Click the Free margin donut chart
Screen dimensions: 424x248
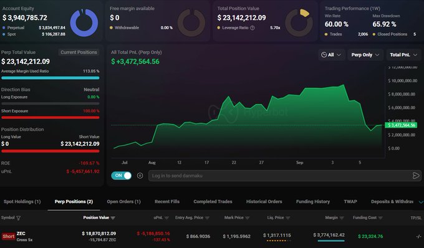point(191,22)
